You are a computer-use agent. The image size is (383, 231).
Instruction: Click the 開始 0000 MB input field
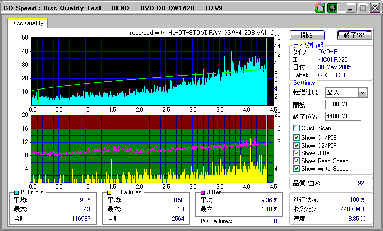(343, 105)
